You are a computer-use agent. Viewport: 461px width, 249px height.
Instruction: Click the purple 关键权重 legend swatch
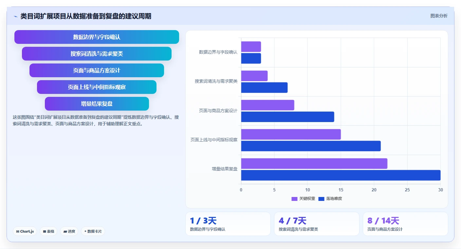tap(294, 199)
